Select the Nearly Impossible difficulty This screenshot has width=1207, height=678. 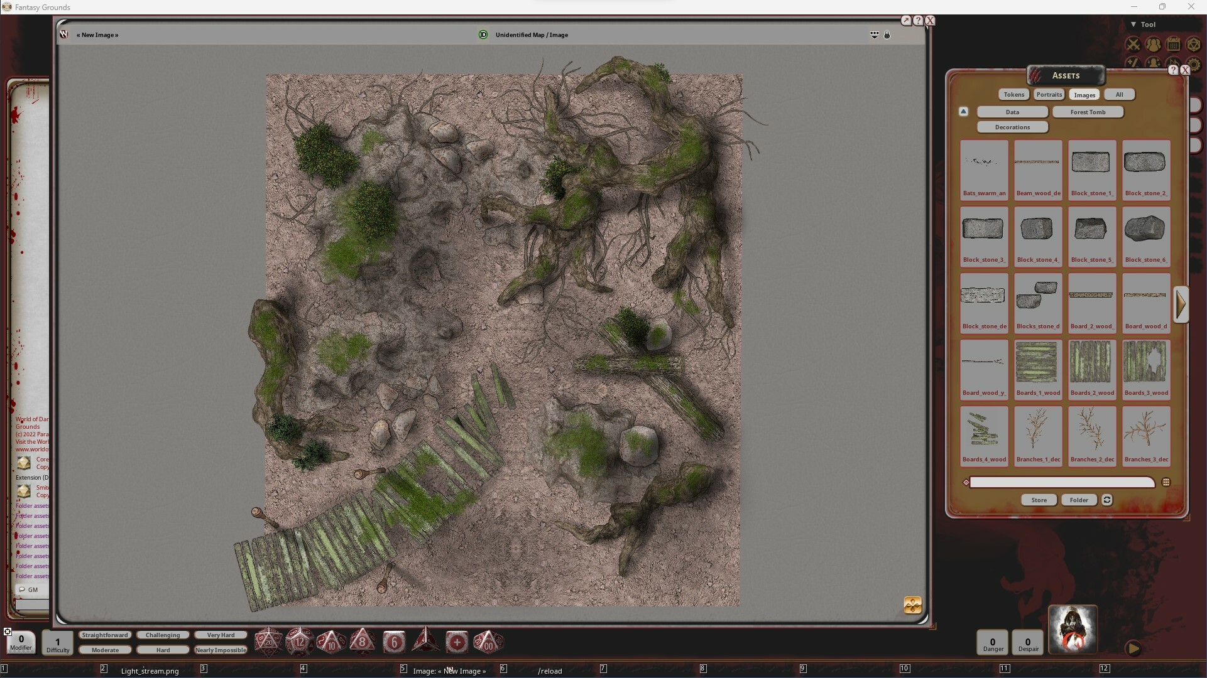[220, 650]
